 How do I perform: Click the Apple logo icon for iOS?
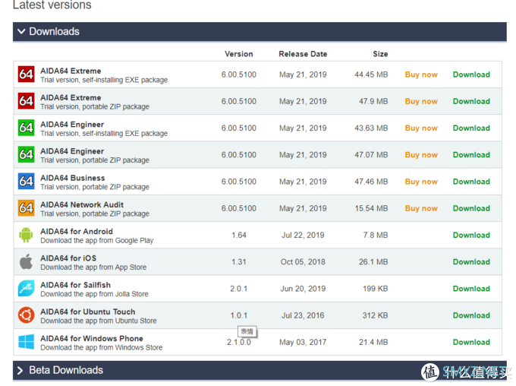26,261
